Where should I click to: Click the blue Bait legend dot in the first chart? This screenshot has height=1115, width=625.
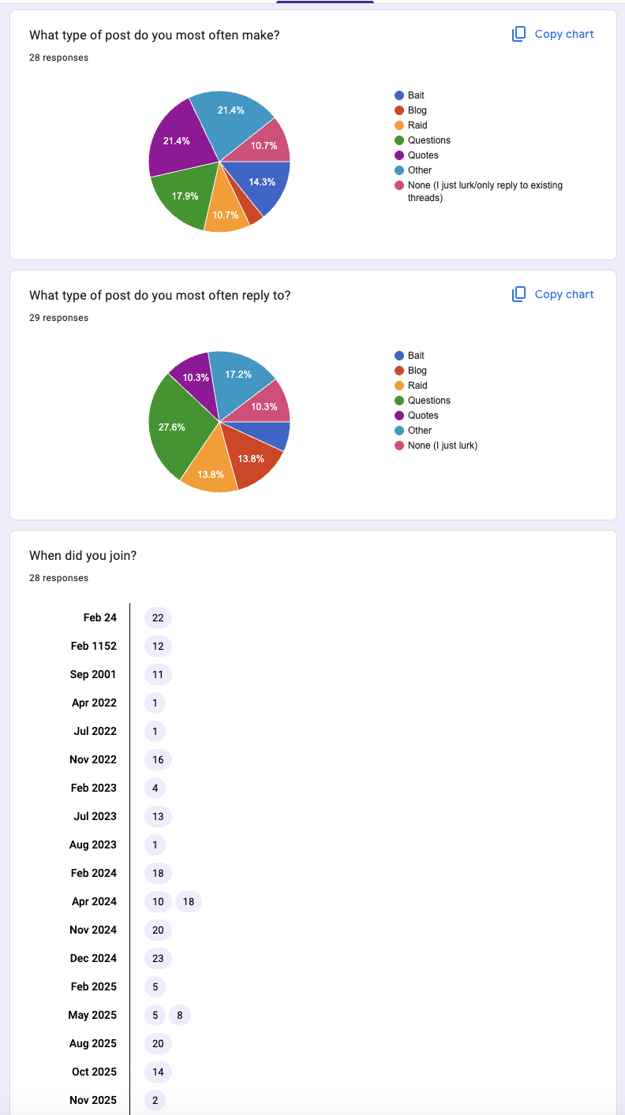pyautogui.click(x=399, y=95)
